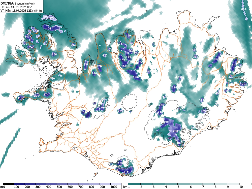Select the 365 visibility label
Image resolution: width=252 pixels, height=189 pixels.
196,57
